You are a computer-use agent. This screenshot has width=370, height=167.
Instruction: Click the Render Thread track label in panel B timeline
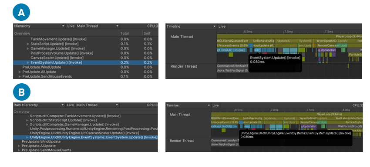pyautogui.click(x=182, y=141)
